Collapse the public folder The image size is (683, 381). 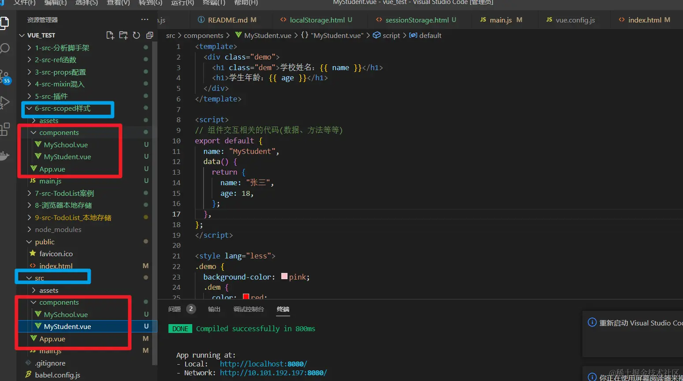[x=30, y=242]
